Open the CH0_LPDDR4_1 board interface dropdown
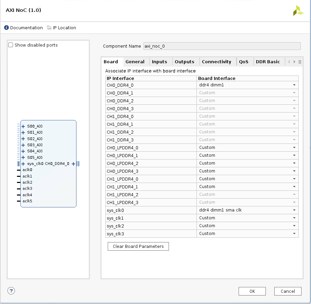Image resolution: width=311 pixels, height=304 pixels. click(247, 155)
